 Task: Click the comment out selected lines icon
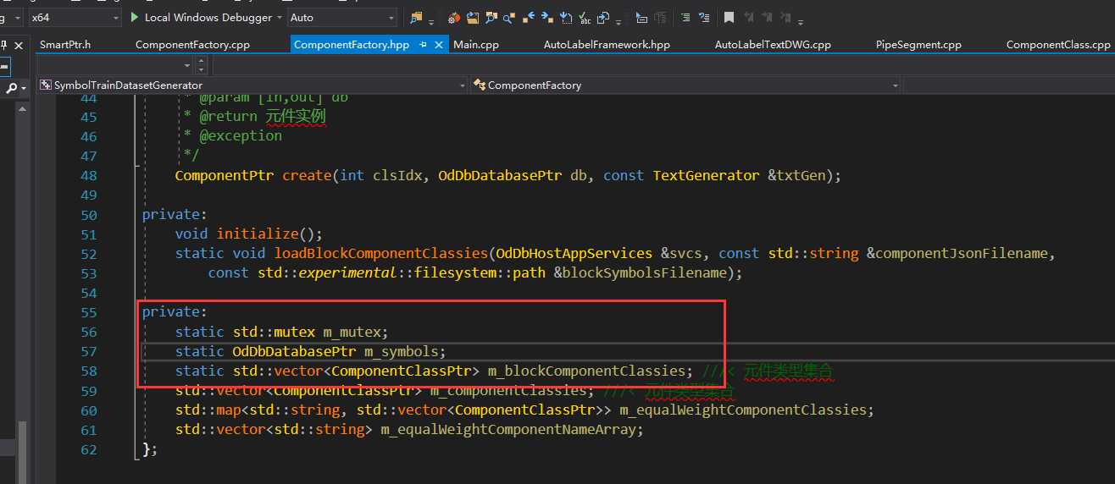641,18
